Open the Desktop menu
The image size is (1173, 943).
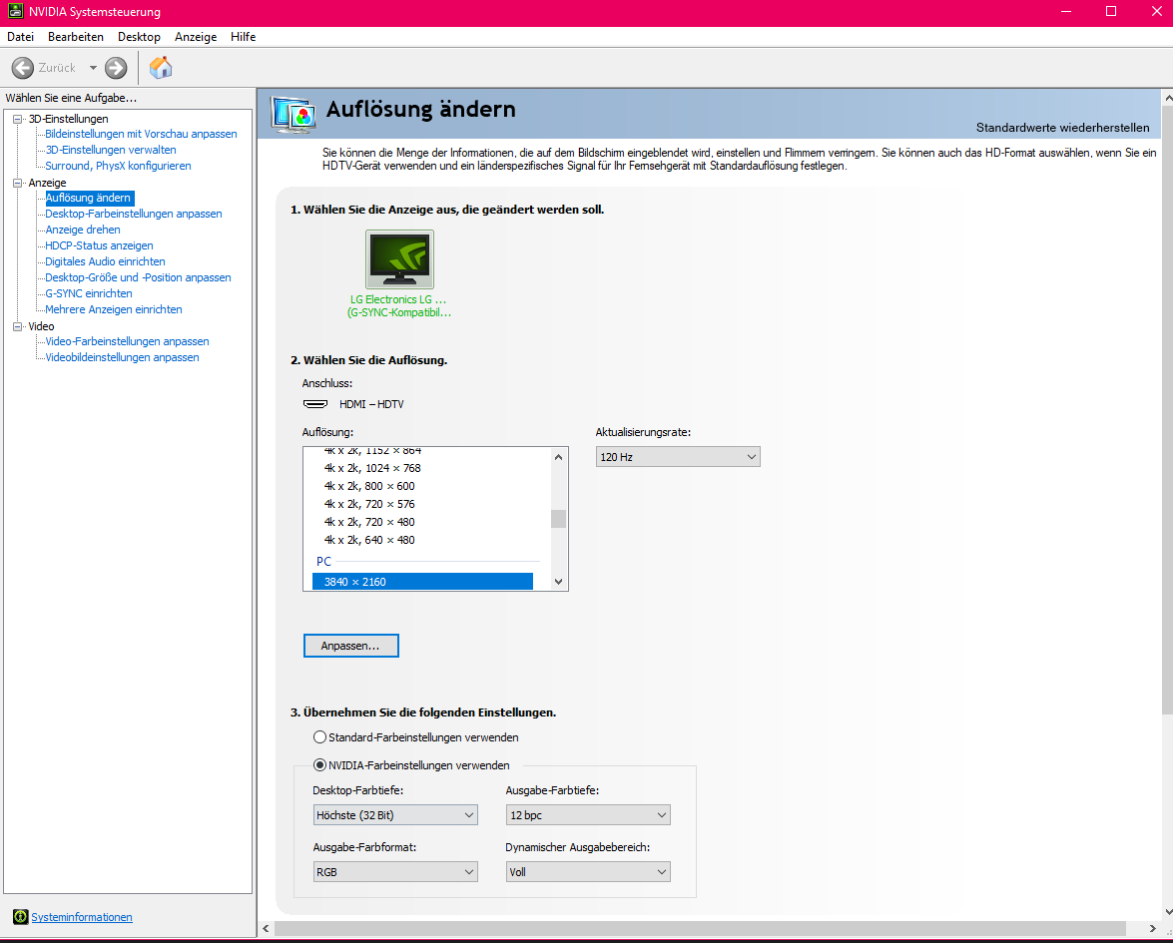(139, 37)
